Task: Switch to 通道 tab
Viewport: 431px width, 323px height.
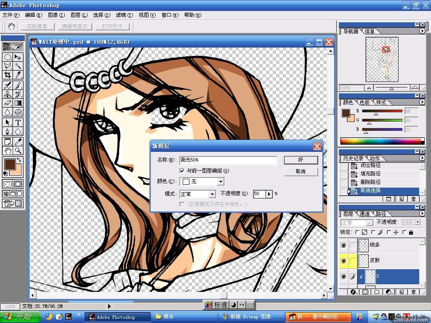Action: coord(364,214)
